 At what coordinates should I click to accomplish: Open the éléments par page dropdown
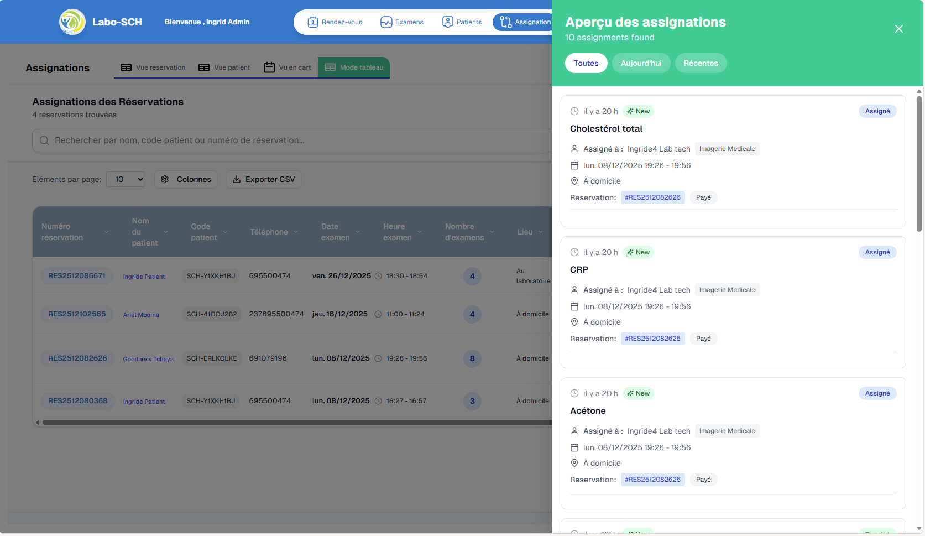click(126, 179)
